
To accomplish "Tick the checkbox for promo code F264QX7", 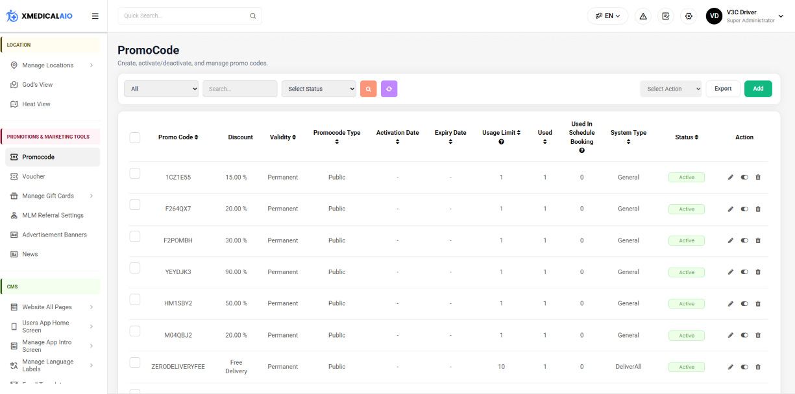I will 135,204.
